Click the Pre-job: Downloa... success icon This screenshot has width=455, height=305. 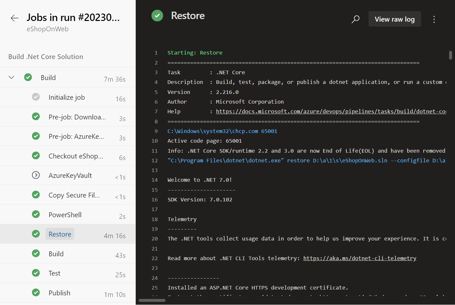pos(36,117)
